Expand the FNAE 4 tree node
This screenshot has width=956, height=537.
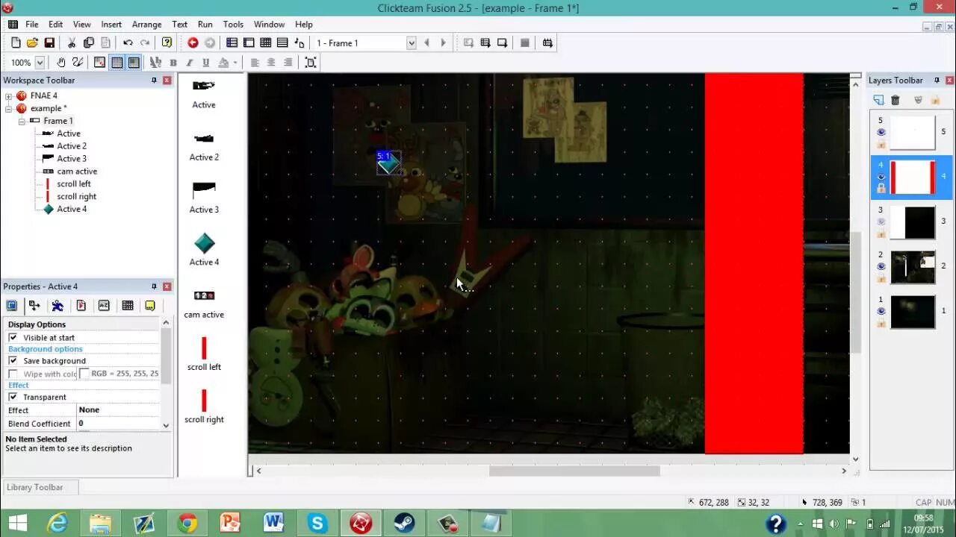[9, 96]
